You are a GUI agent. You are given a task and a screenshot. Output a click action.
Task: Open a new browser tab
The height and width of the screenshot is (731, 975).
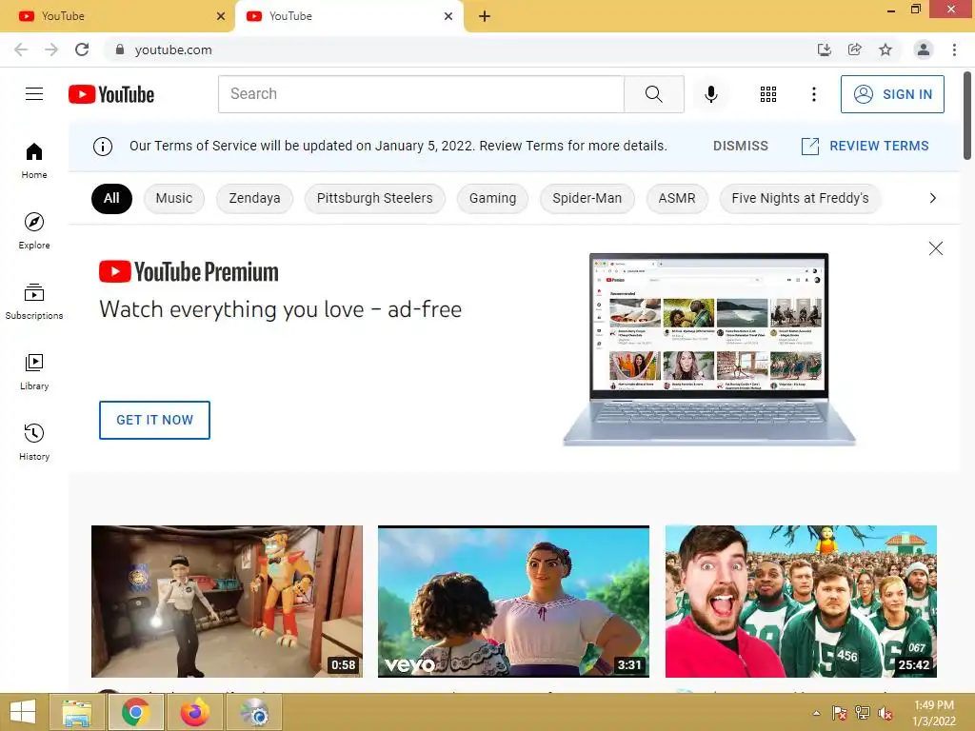click(485, 16)
